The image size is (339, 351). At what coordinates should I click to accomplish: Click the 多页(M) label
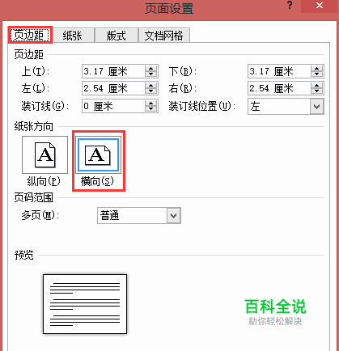click(x=40, y=215)
